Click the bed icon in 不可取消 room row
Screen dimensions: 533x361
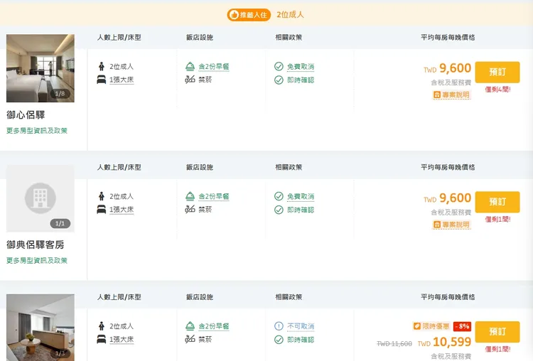102,339
